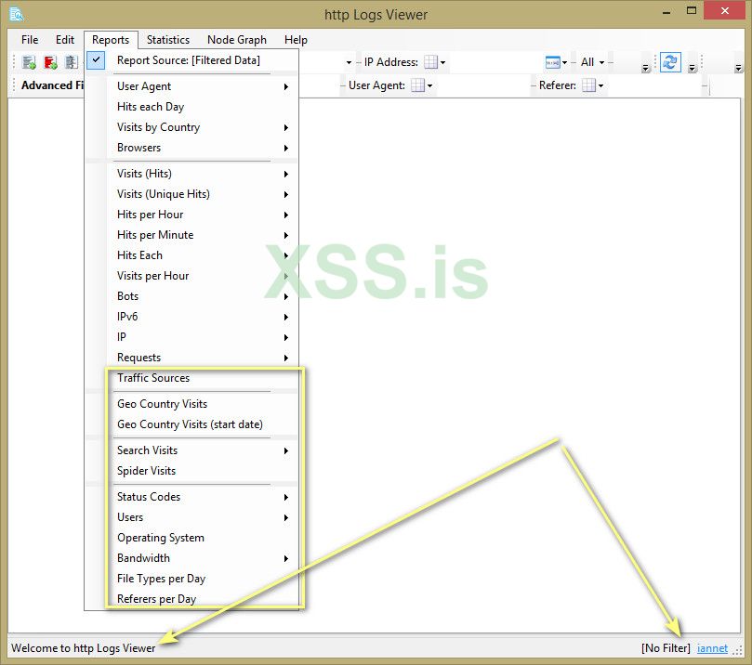The height and width of the screenshot is (665, 752).
Task: Click the red log file toolbar icon
Action: [x=50, y=62]
